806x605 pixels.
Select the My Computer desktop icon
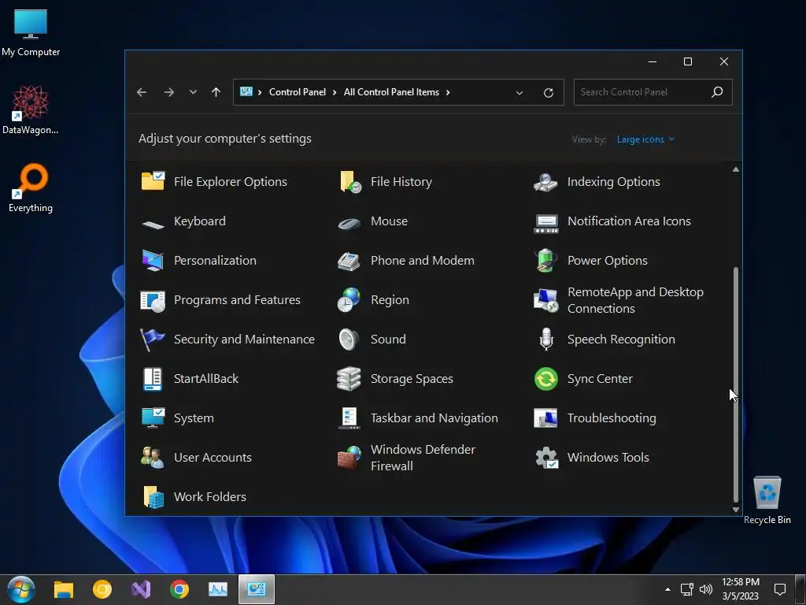[x=31, y=32]
